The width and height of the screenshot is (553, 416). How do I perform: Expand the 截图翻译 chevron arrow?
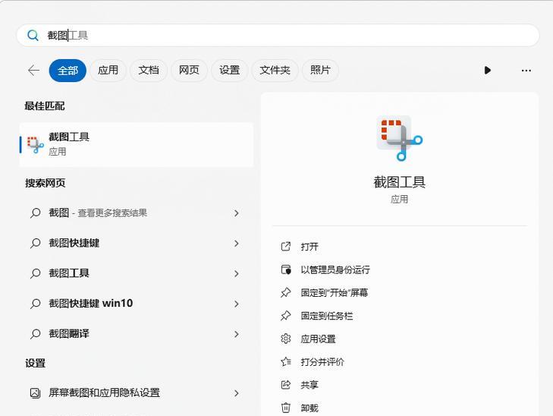[236, 334]
